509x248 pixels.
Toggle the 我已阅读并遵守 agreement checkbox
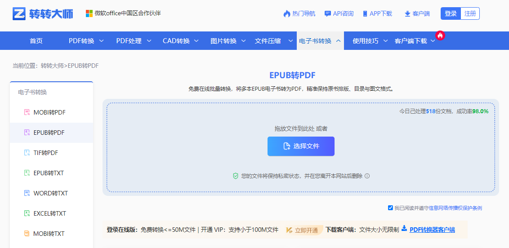tap(390, 208)
